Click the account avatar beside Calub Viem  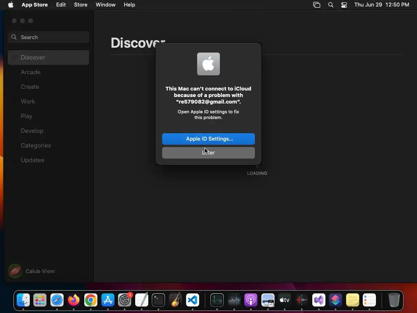tap(15, 271)
